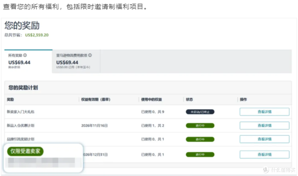Click the 已使用 0, 共 9 cell

[153, 112]
